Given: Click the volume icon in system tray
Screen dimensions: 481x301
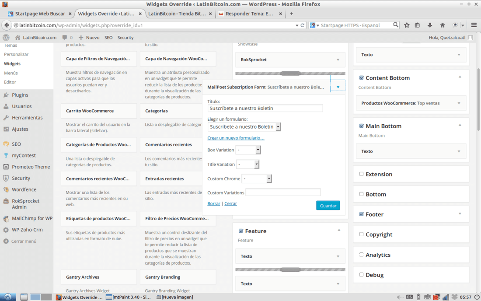Looking at the screenshot, I should [399, 297].
